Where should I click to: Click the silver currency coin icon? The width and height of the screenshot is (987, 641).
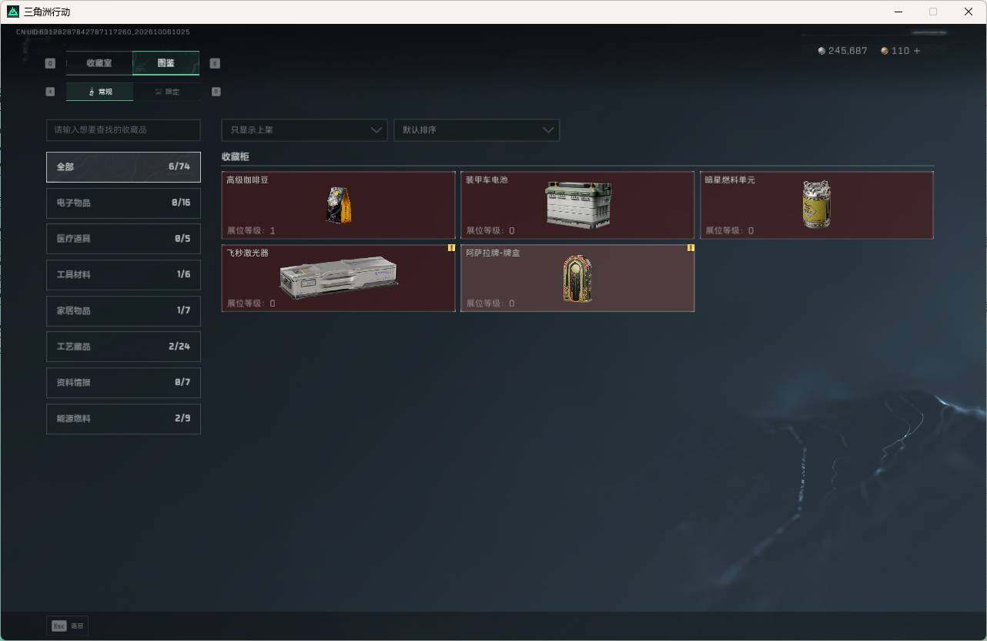[x=821, y=51]
